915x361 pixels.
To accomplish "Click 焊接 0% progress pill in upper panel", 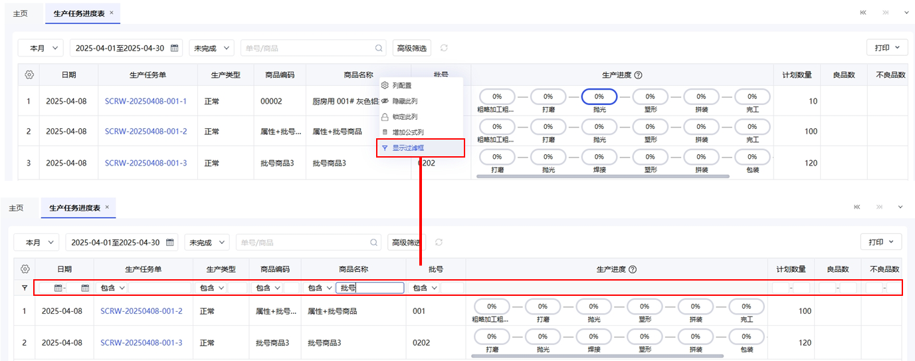I will [599, 157].
